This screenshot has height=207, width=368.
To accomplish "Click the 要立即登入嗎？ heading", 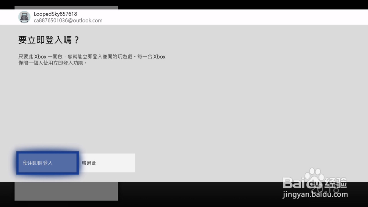I will (49, 40).
